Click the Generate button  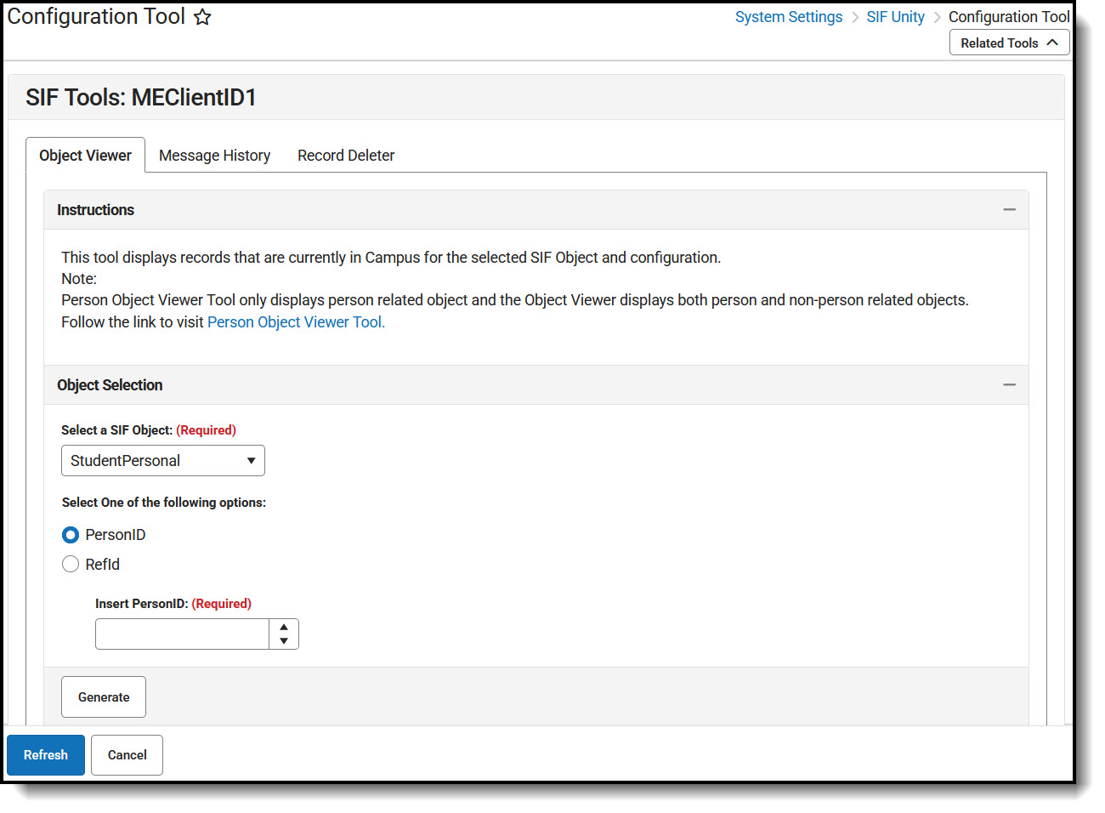[103, 696]
